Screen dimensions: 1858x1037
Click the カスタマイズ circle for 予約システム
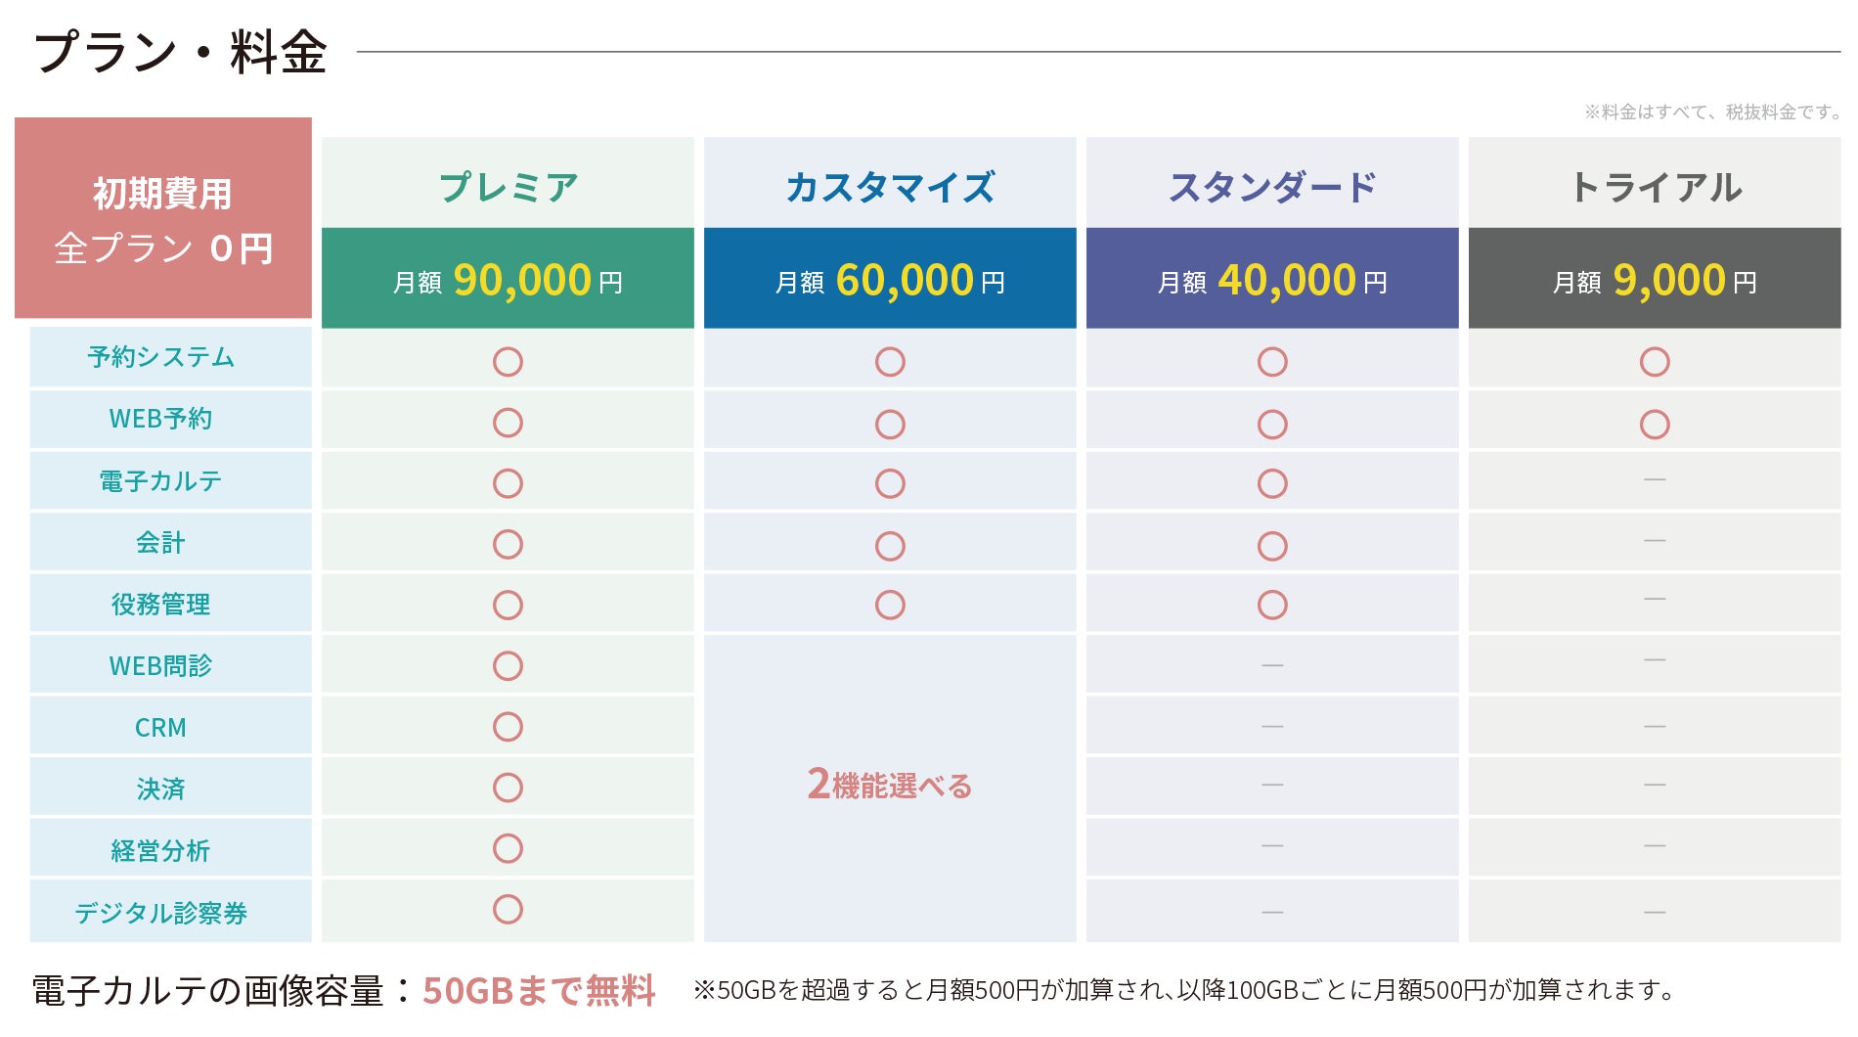click(x=890, y=362)
